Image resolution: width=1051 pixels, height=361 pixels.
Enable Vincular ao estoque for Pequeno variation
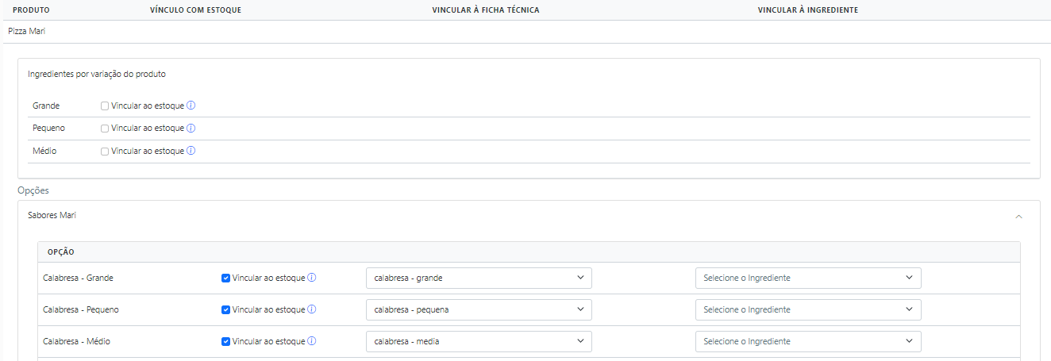(105, 128)
